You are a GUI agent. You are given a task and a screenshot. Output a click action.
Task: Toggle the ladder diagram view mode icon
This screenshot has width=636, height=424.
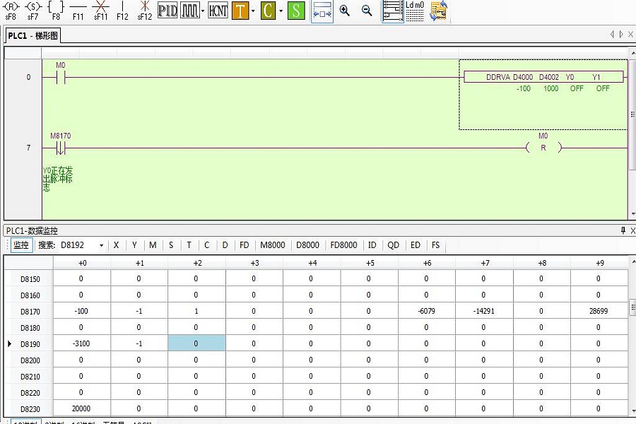[x=393, y=11]
